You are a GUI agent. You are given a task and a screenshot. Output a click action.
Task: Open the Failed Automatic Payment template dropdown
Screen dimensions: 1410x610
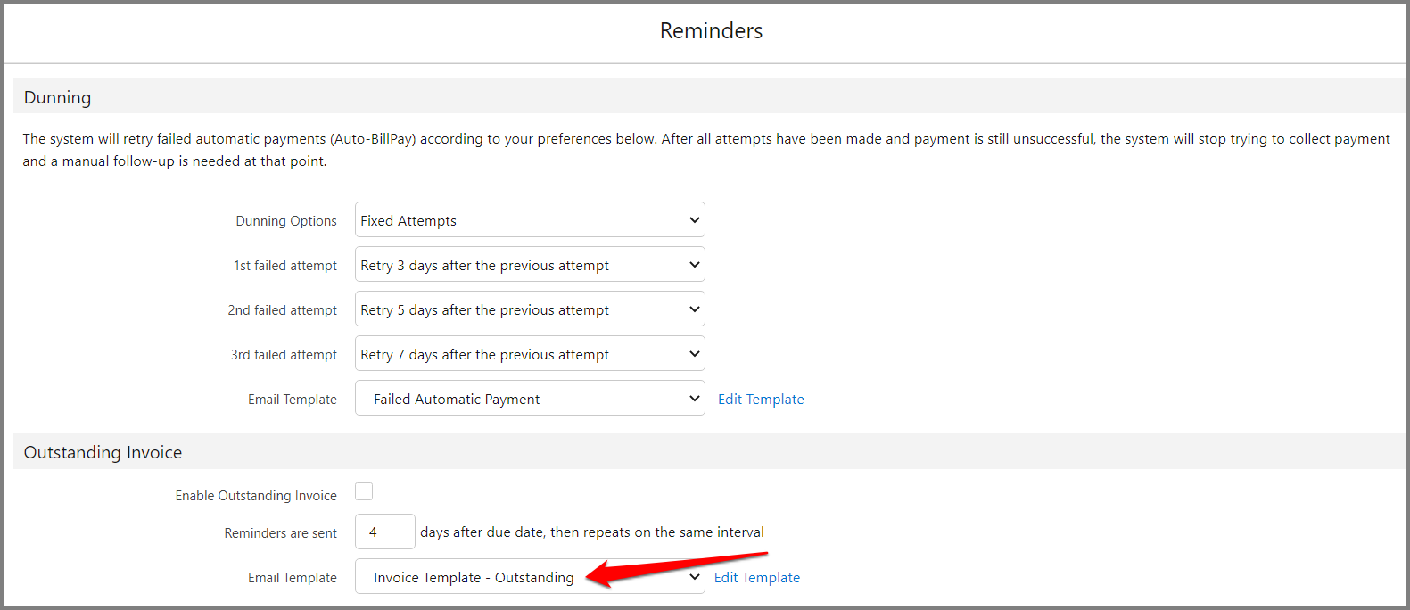pyautogui.click(x=530, y=399)
